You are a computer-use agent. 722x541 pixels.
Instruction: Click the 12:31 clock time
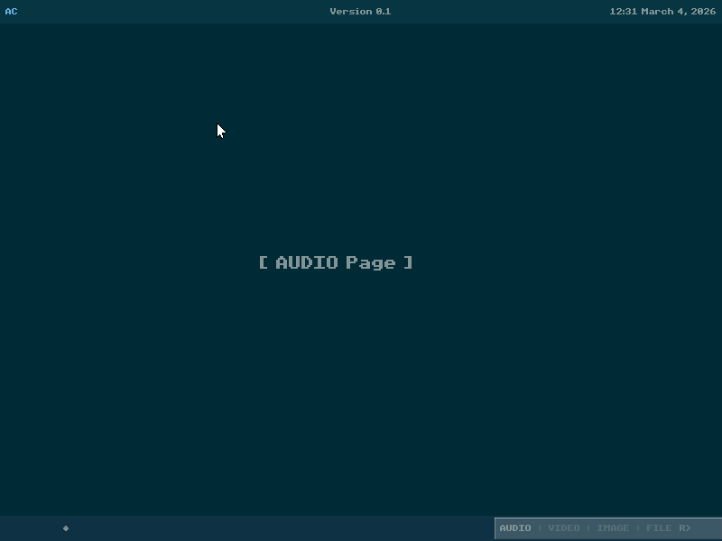pyautogui.click(x=623, y=12)
